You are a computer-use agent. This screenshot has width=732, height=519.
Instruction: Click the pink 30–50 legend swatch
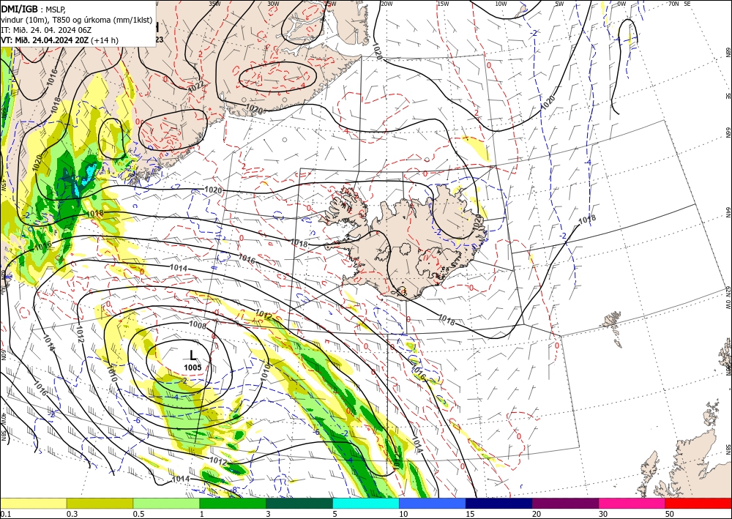(x=632, y=503)
